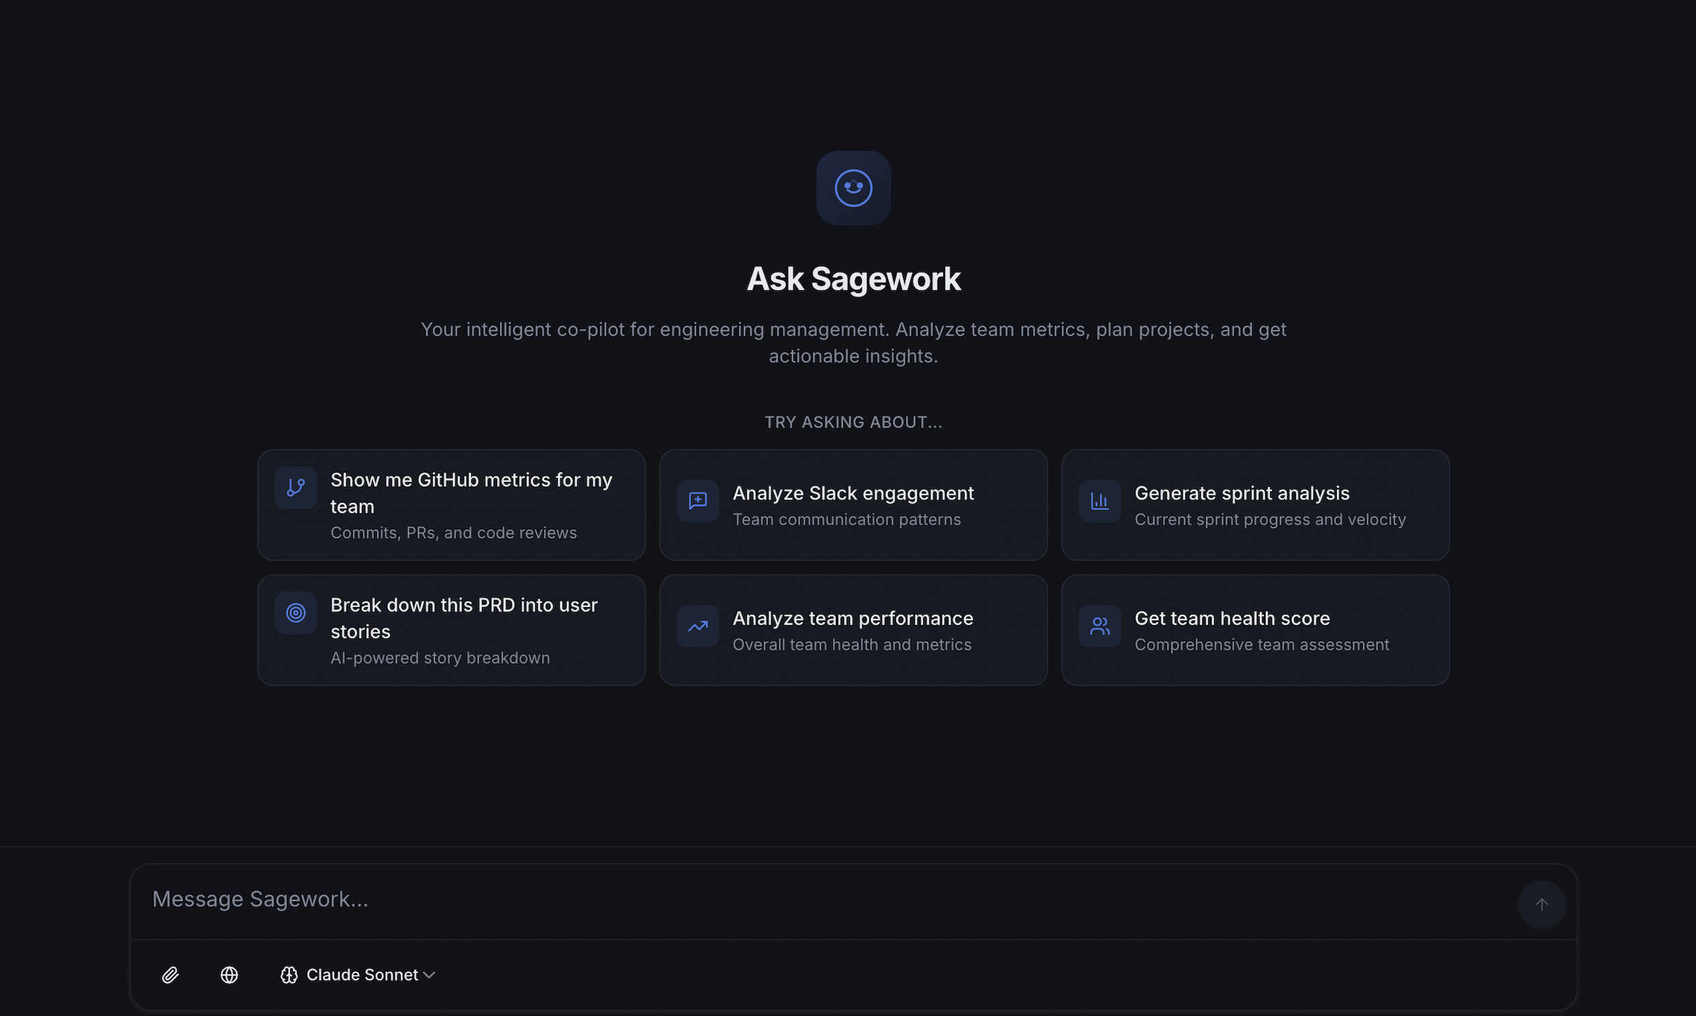Select the trending arrow icon on team performance card

pyautogui.click(x=696, y=625)
